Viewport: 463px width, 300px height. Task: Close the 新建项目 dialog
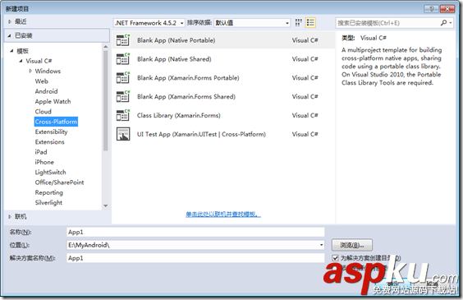tap(447, 9)
